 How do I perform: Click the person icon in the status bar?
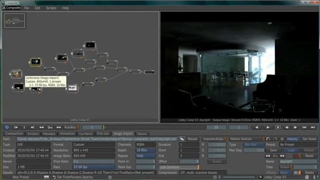[314, 177]
